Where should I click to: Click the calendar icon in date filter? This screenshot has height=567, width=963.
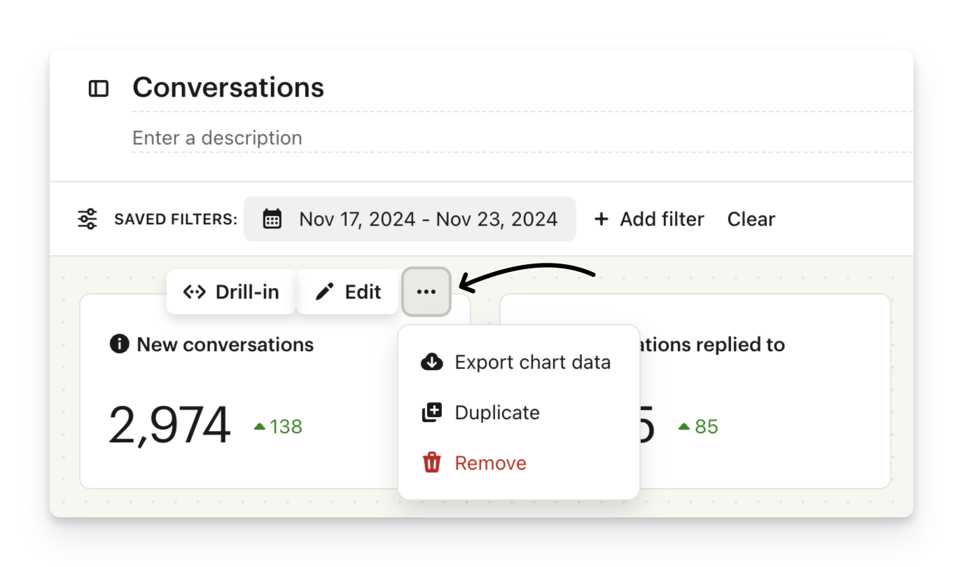[272, 219]
